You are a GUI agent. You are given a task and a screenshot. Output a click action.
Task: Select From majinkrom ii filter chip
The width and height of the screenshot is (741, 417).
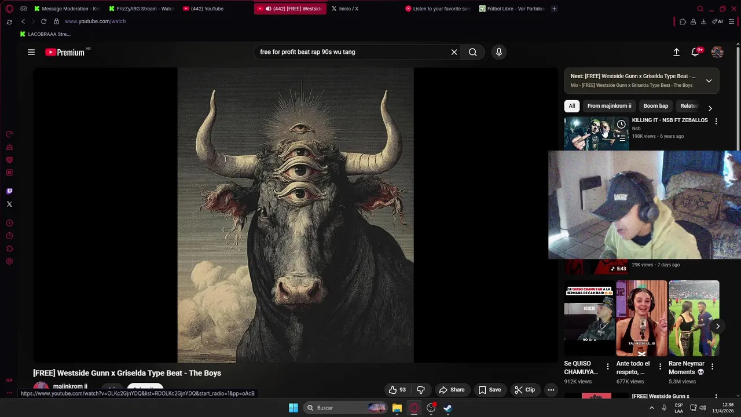coord(609,106)
